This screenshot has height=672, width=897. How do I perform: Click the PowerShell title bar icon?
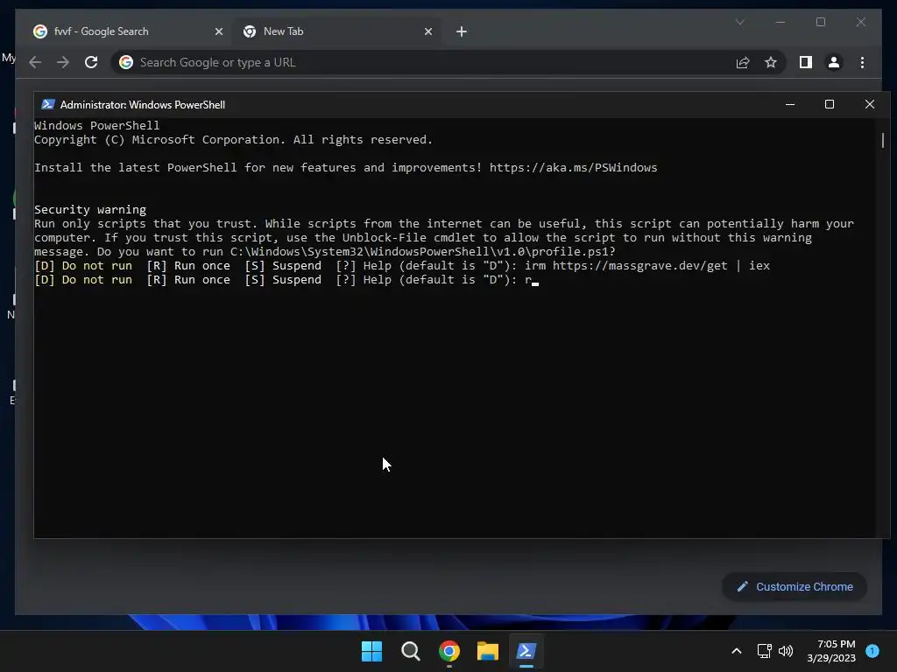[48, 104]
